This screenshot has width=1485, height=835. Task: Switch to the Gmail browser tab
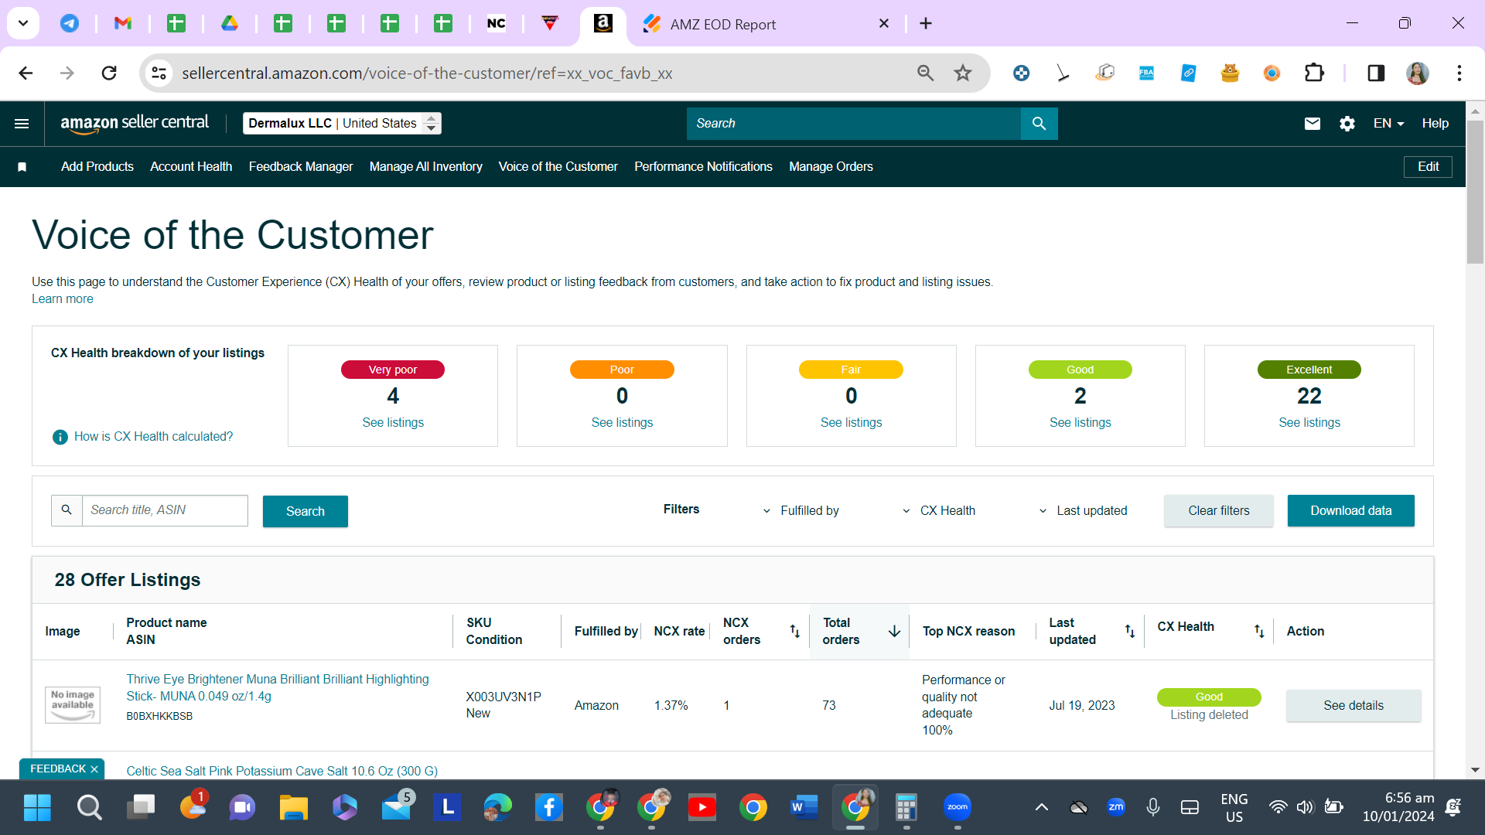(x=122, y=23)
